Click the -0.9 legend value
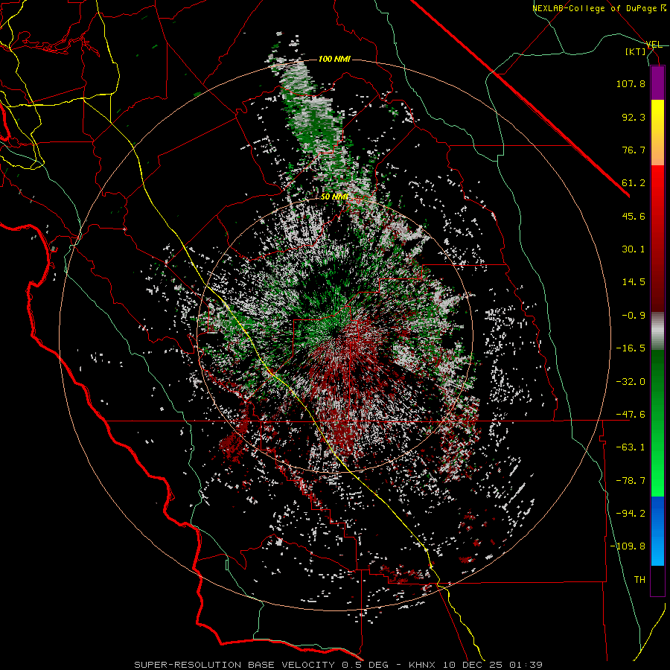 pyautogui.click(x=634, y=316)
